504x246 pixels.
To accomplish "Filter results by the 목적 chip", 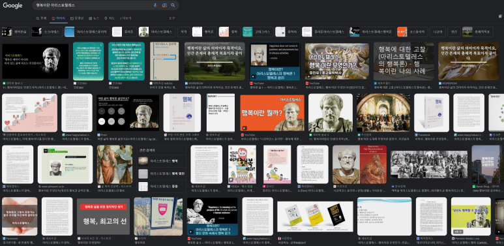I will click(184, 32).
